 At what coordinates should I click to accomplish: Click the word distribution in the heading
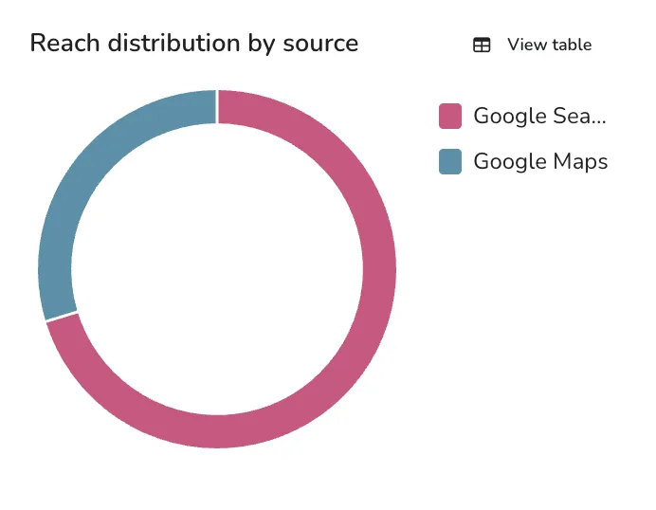tap(174, 43)
